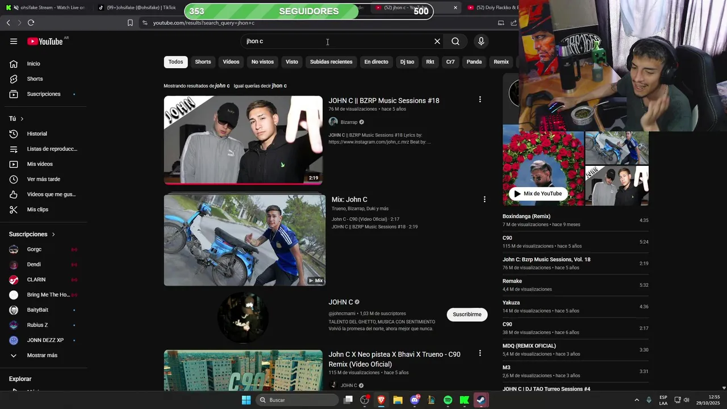This screenshot has height=409, width=727.
Task: Open options menu for C90 Remix video
Action: (x=480, y=353)
